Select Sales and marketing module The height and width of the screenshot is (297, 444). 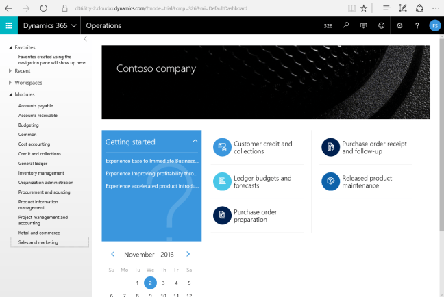(38, 242)
